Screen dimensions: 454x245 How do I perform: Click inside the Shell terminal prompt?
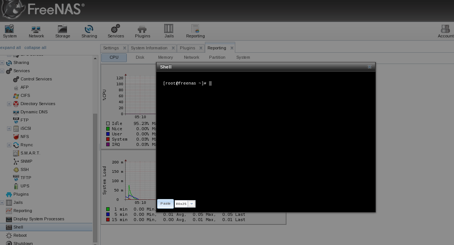[x=187, y=83]
